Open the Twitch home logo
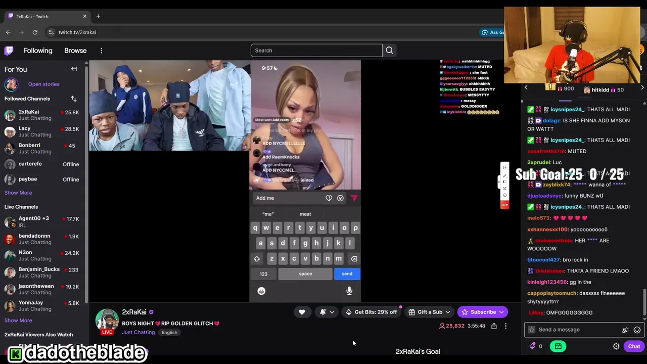 pos(9,51)
